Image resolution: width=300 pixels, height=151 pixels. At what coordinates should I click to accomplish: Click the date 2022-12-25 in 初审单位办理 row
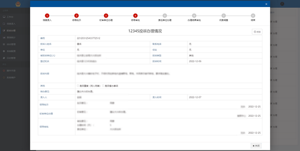255,116
